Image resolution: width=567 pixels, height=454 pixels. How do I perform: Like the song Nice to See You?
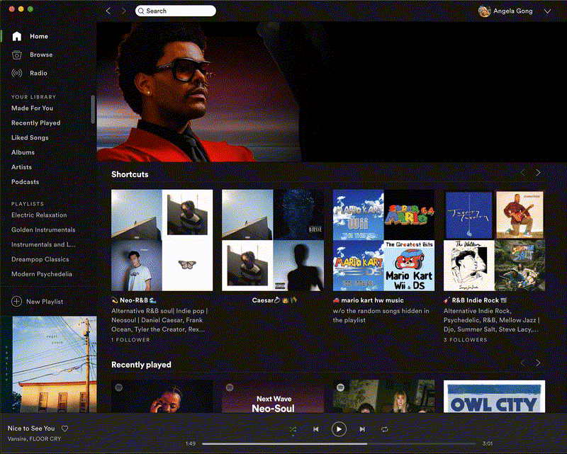pyautogui.click(x=64, y=429)
